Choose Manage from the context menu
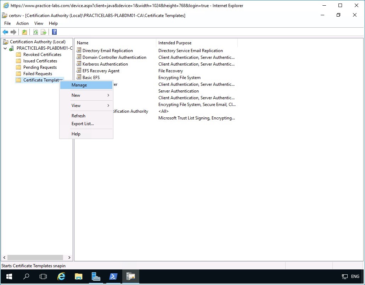 (79, 85)
